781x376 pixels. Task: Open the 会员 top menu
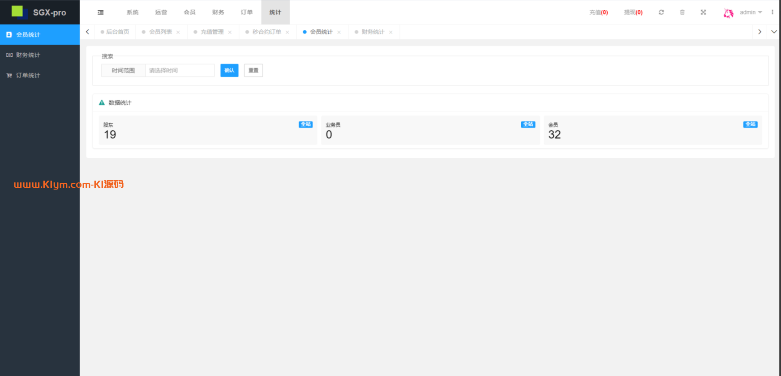[x=190, y=13]
